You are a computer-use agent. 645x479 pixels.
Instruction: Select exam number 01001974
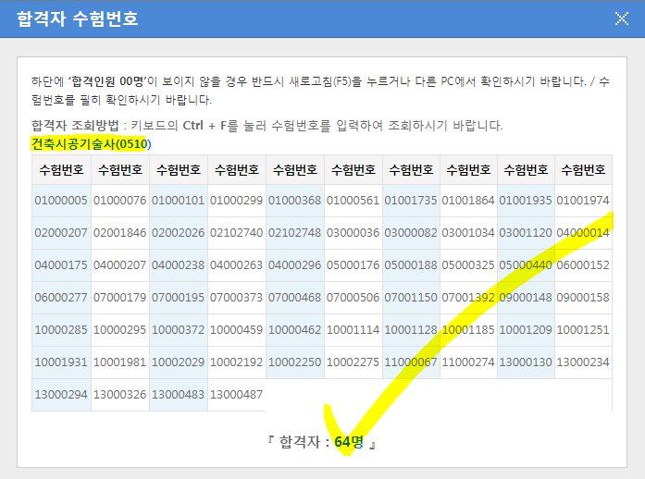tap(583, 201)
